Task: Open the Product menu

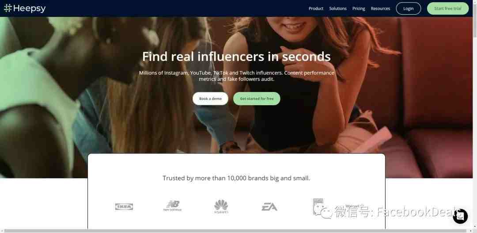Action: [316, 8]
